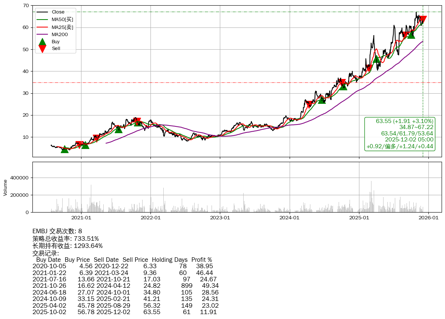Viewport: 445px width, 319px height.
Task: Click the black Close line legend swatch
Action: pyautogui.click(x=43, y=12)
